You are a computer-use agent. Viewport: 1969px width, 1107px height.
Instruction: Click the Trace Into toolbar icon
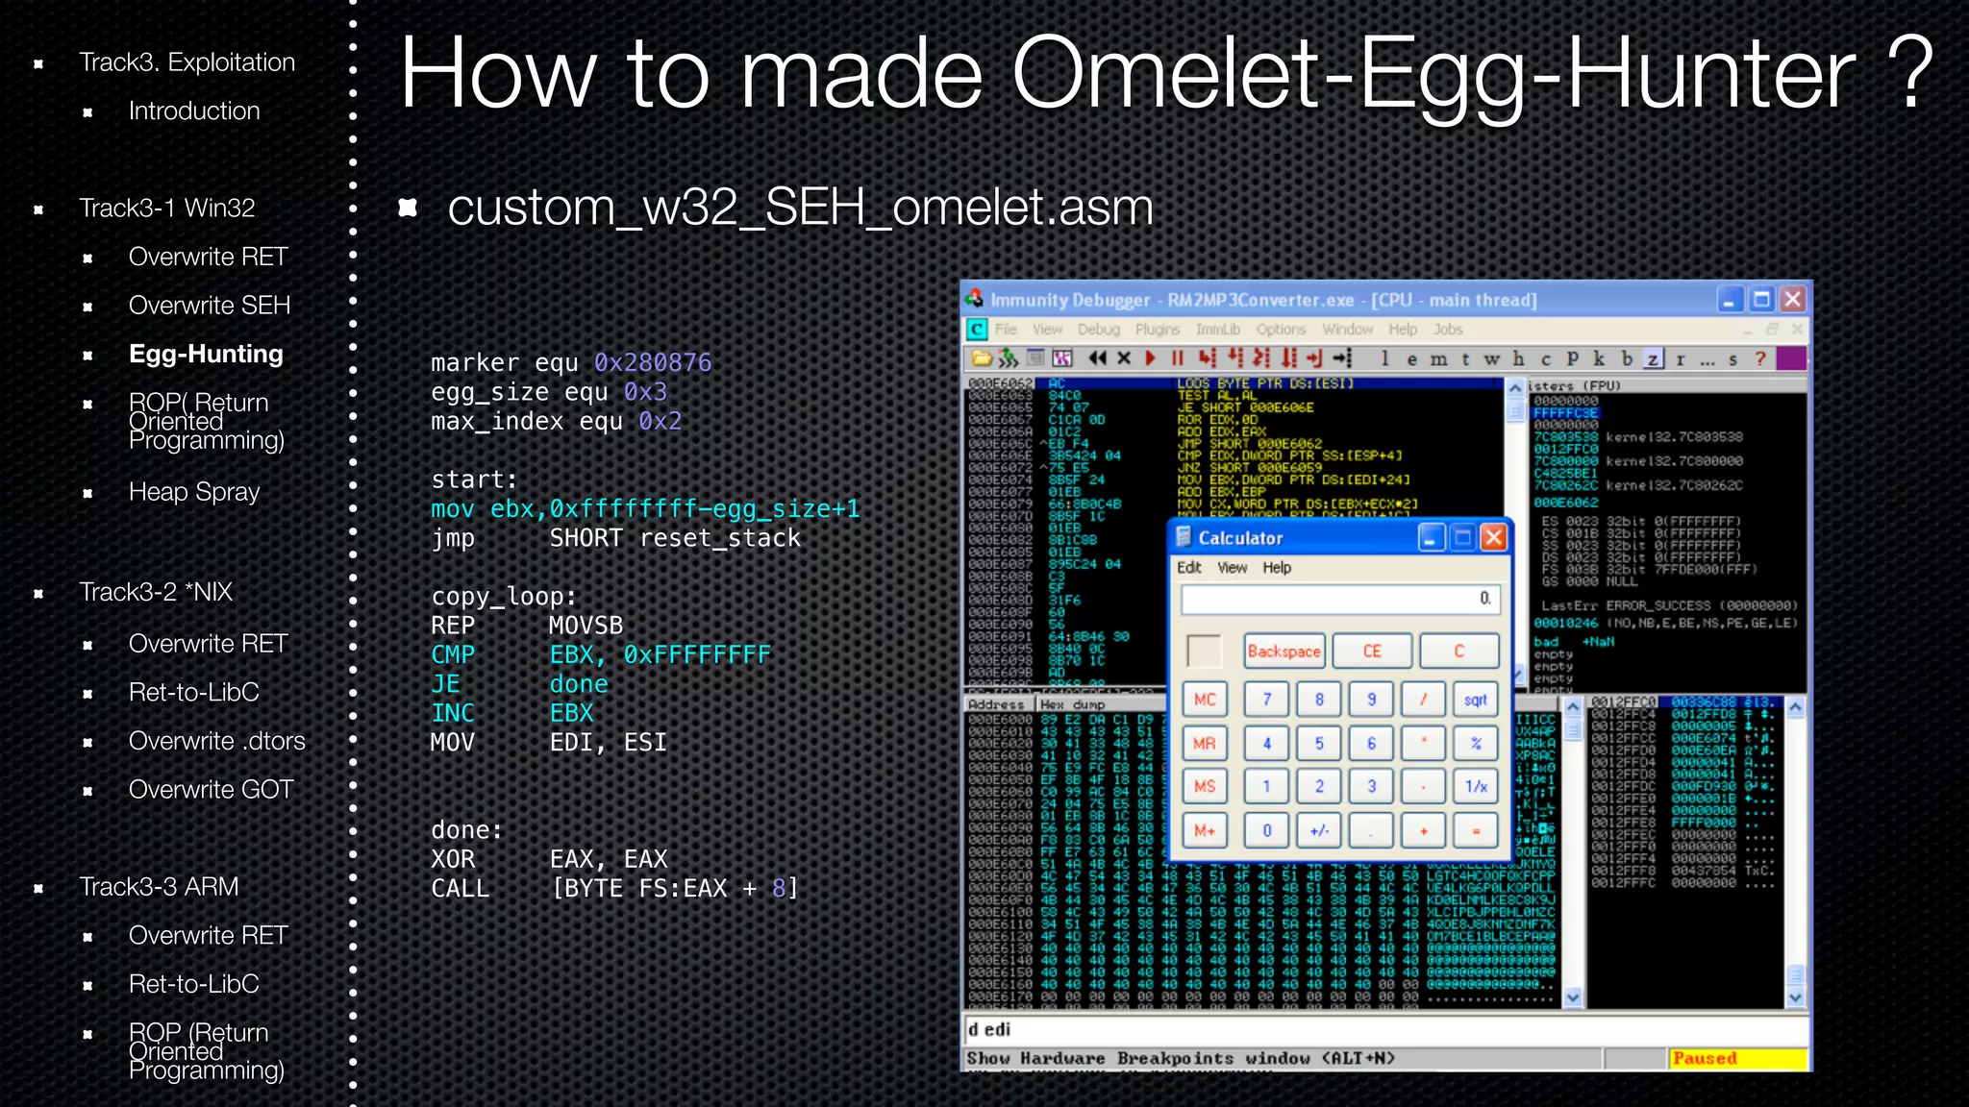point(1261,358)
